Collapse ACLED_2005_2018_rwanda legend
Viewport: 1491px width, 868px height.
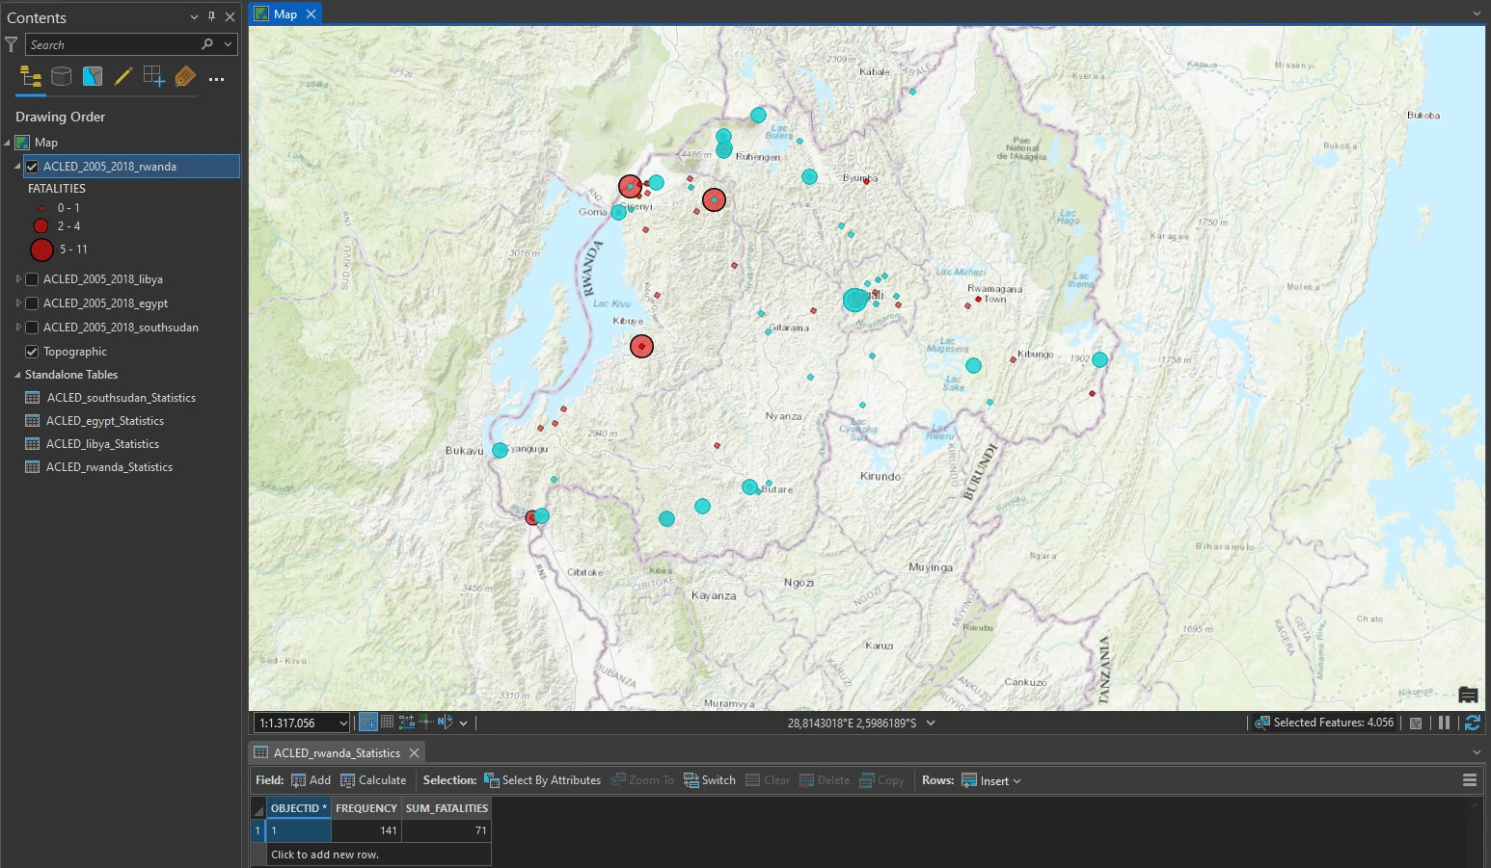coord(17,167)
